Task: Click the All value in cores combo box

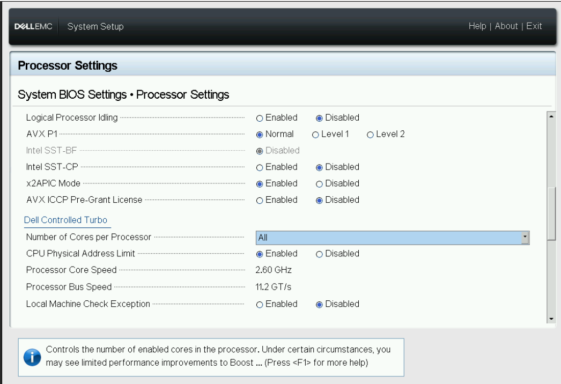Action: 263,238
